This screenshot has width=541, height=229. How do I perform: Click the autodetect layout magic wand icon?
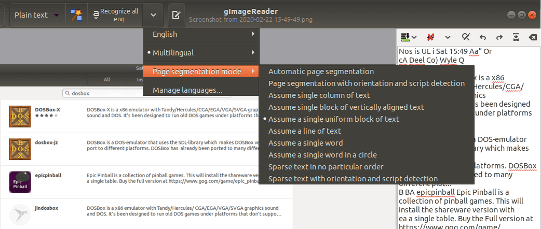click(x=76, y=15)
